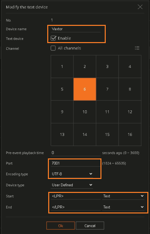
Task: Click the Pre-event playback time field
Action: tap(76, 153)
